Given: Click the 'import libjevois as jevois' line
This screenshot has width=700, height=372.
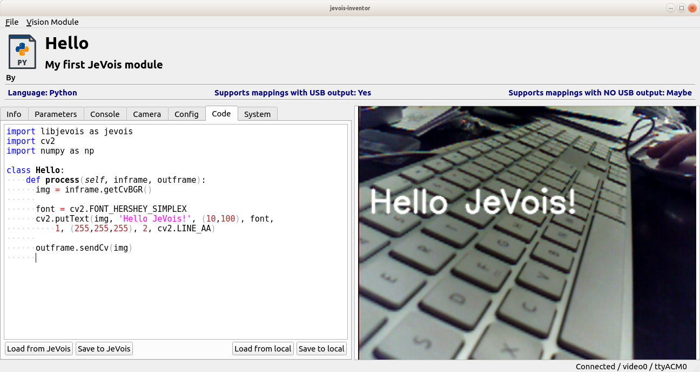Looking at the screenshot, I should tap(70, 132).
